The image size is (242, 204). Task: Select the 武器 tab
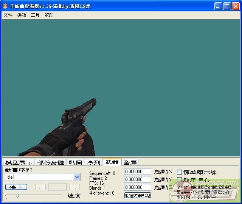tap(112, 162)
